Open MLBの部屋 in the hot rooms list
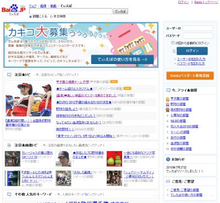220x203 pixels. 178,121
